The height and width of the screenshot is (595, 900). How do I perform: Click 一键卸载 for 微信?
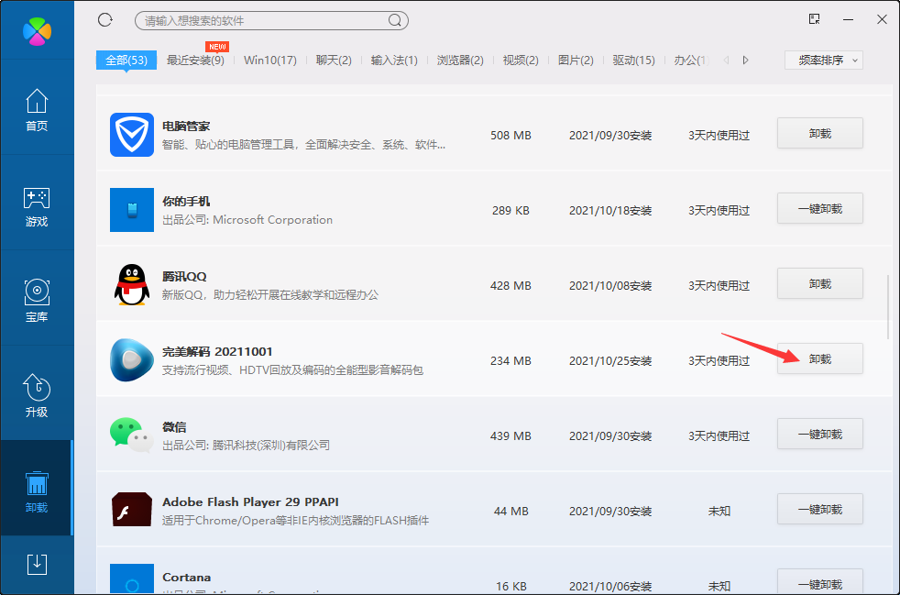[819, 434]
